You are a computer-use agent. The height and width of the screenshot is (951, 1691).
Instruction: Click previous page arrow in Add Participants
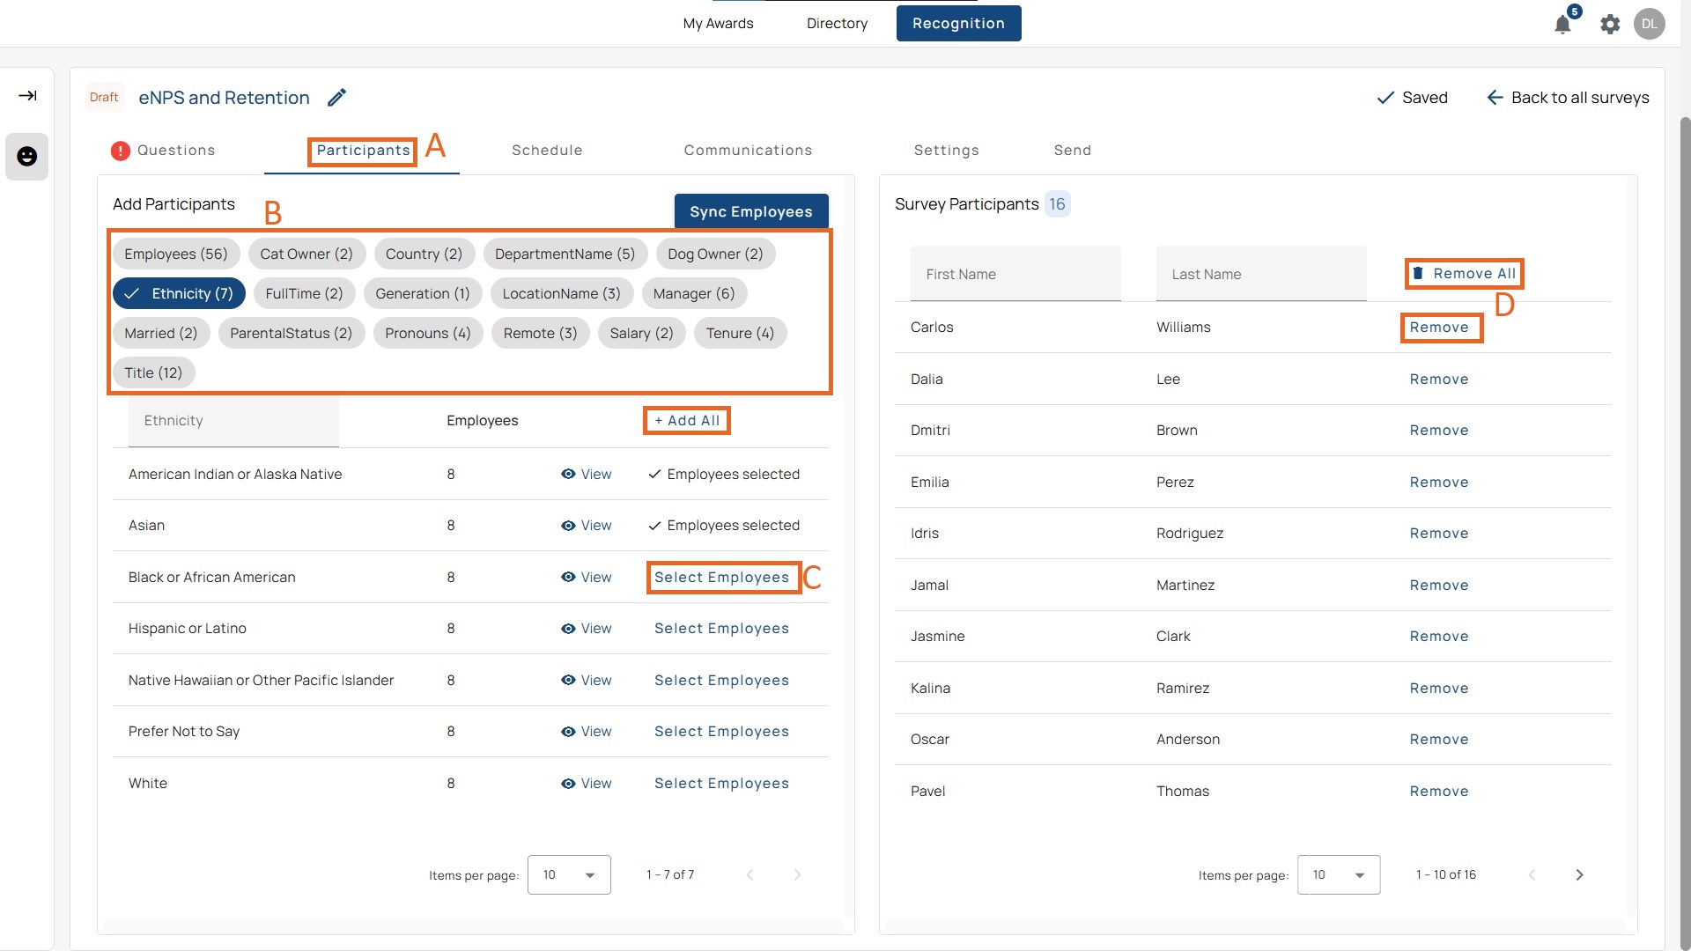[750, 874]
